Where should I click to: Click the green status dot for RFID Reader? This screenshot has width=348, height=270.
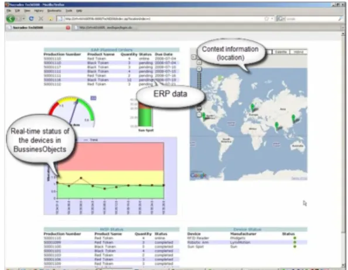click(x=295, y=238)
